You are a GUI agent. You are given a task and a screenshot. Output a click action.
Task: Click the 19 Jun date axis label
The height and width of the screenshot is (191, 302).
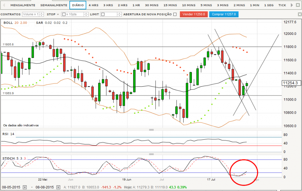127,179
